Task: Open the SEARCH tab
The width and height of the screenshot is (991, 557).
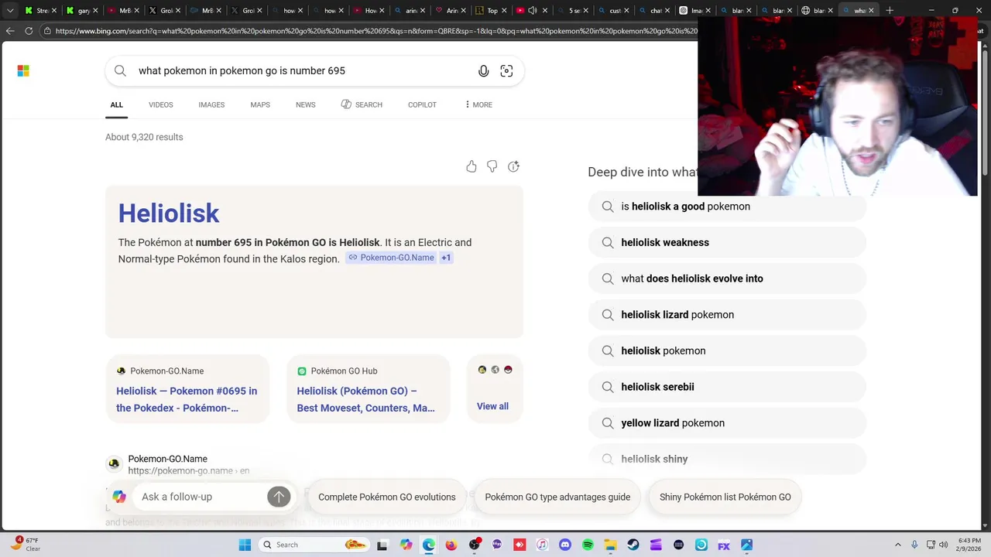Action: pyautogui.click(x=362, y=104)
